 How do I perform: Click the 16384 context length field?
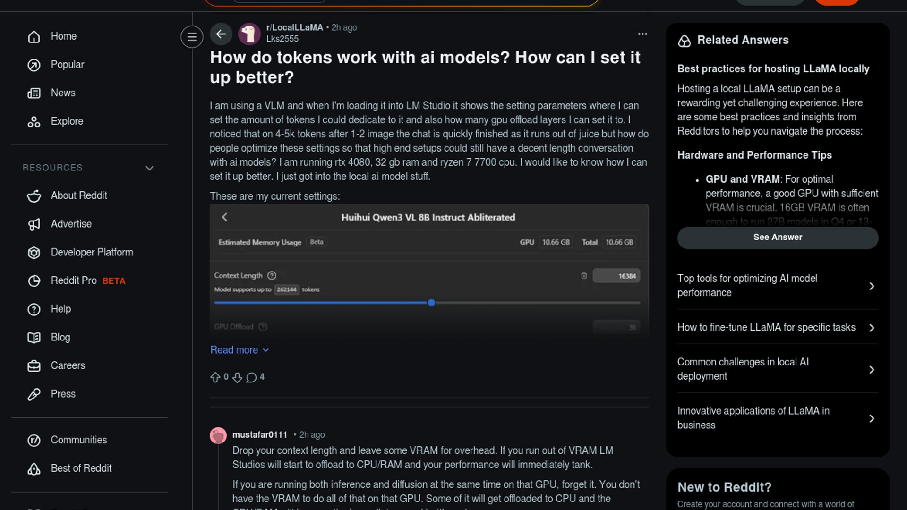(616, 276)
